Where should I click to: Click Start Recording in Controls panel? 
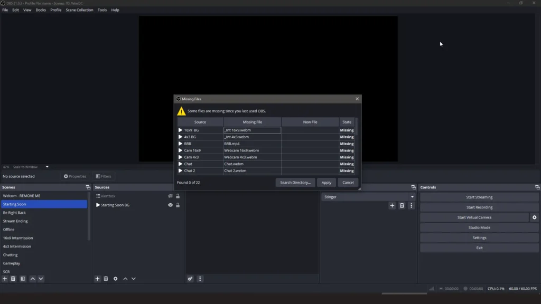pos(479,206)
